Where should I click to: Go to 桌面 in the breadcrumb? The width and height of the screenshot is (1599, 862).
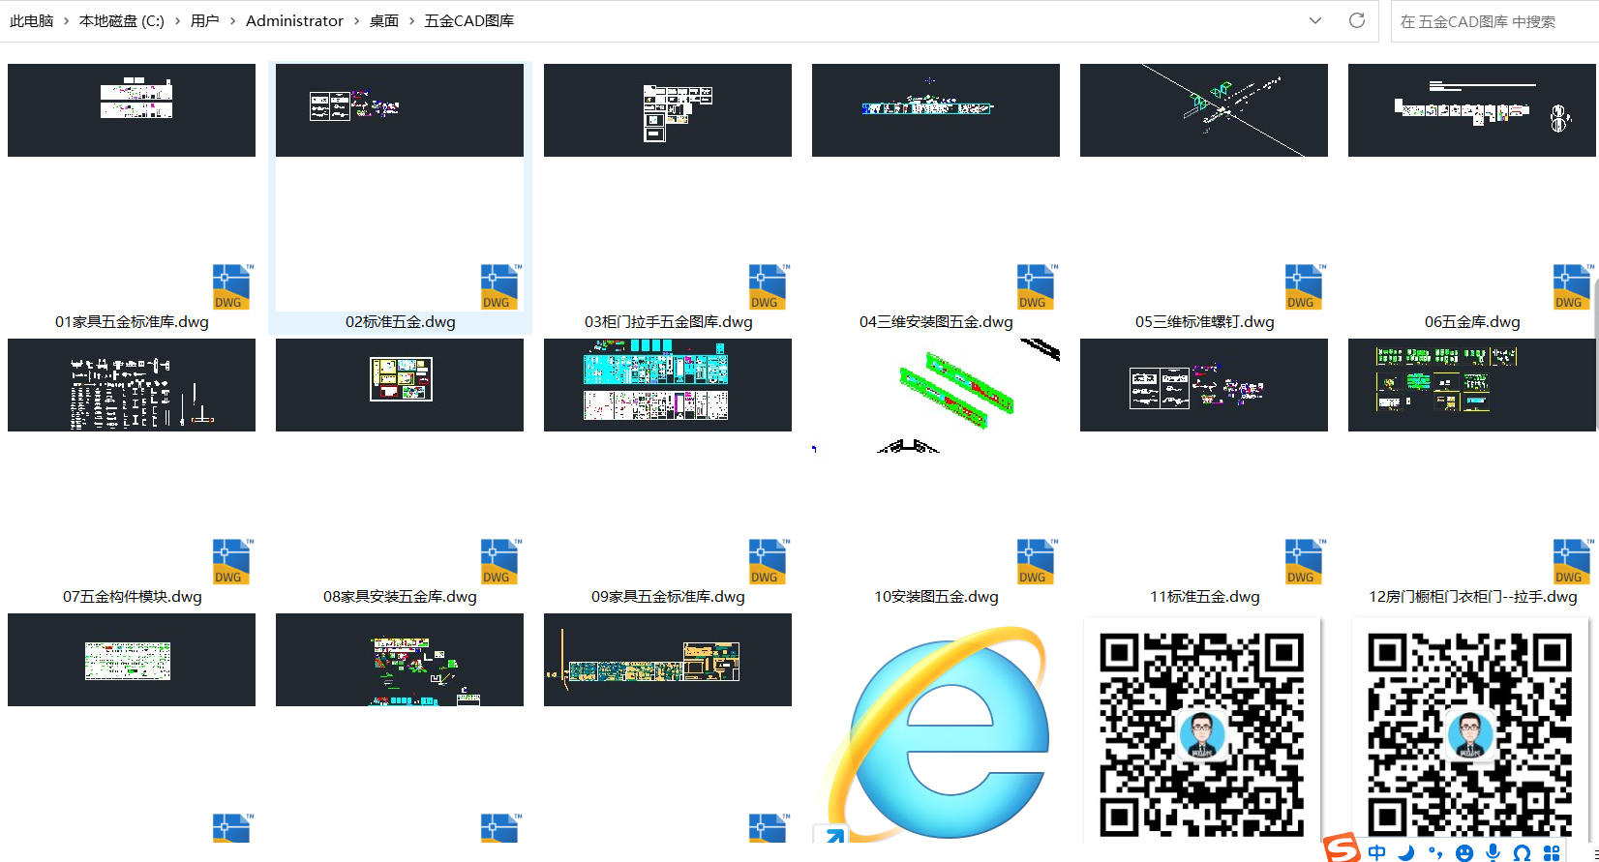tap(384, 20)
